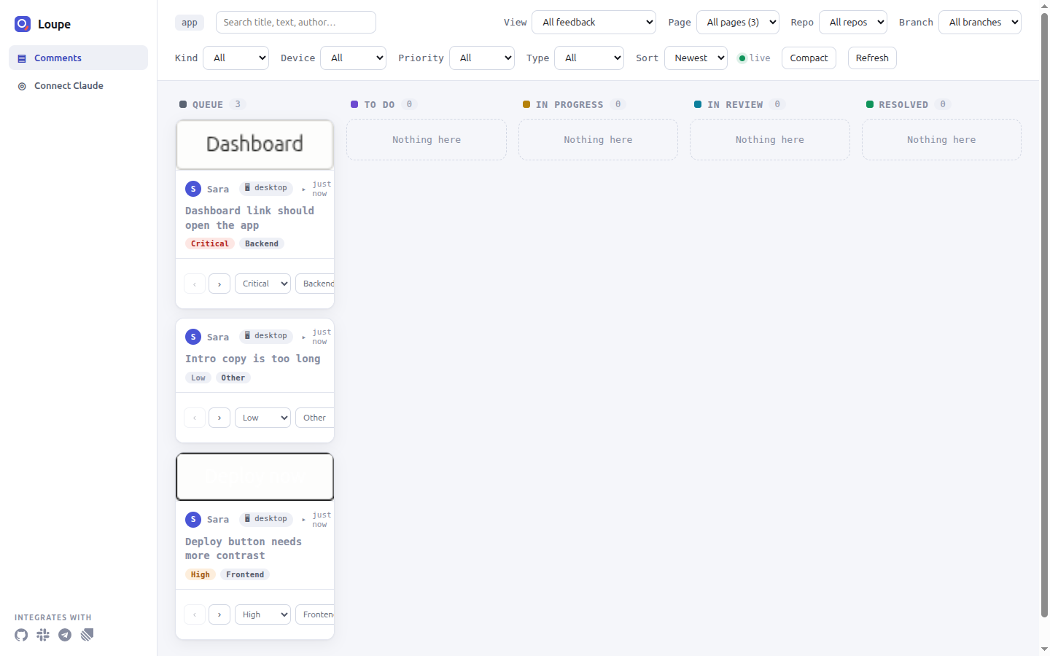The height and width of the screenshot is (656, 1050).
Task: Move Dashboard link card to next column
Action: (219, 284)
